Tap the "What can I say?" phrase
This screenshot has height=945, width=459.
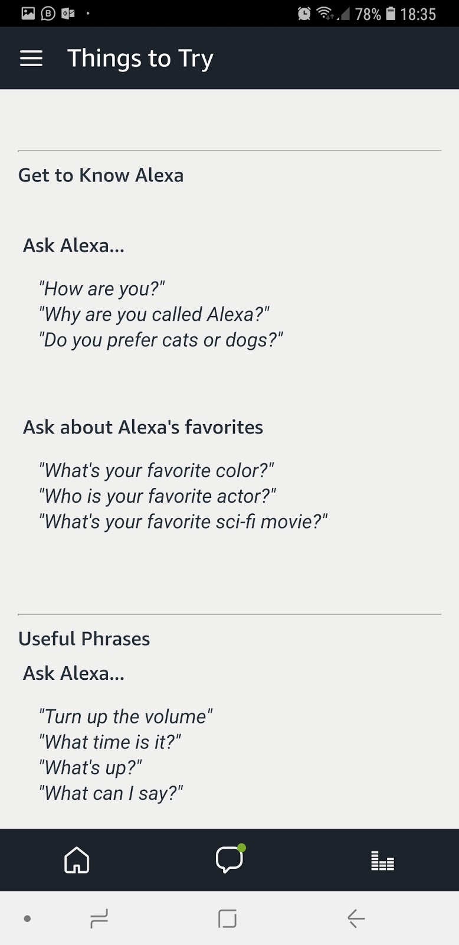point(111,793)
